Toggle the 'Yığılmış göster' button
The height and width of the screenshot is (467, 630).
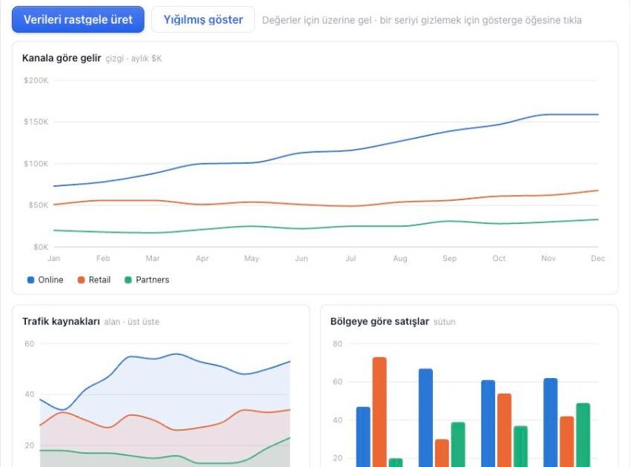[203, 19]
